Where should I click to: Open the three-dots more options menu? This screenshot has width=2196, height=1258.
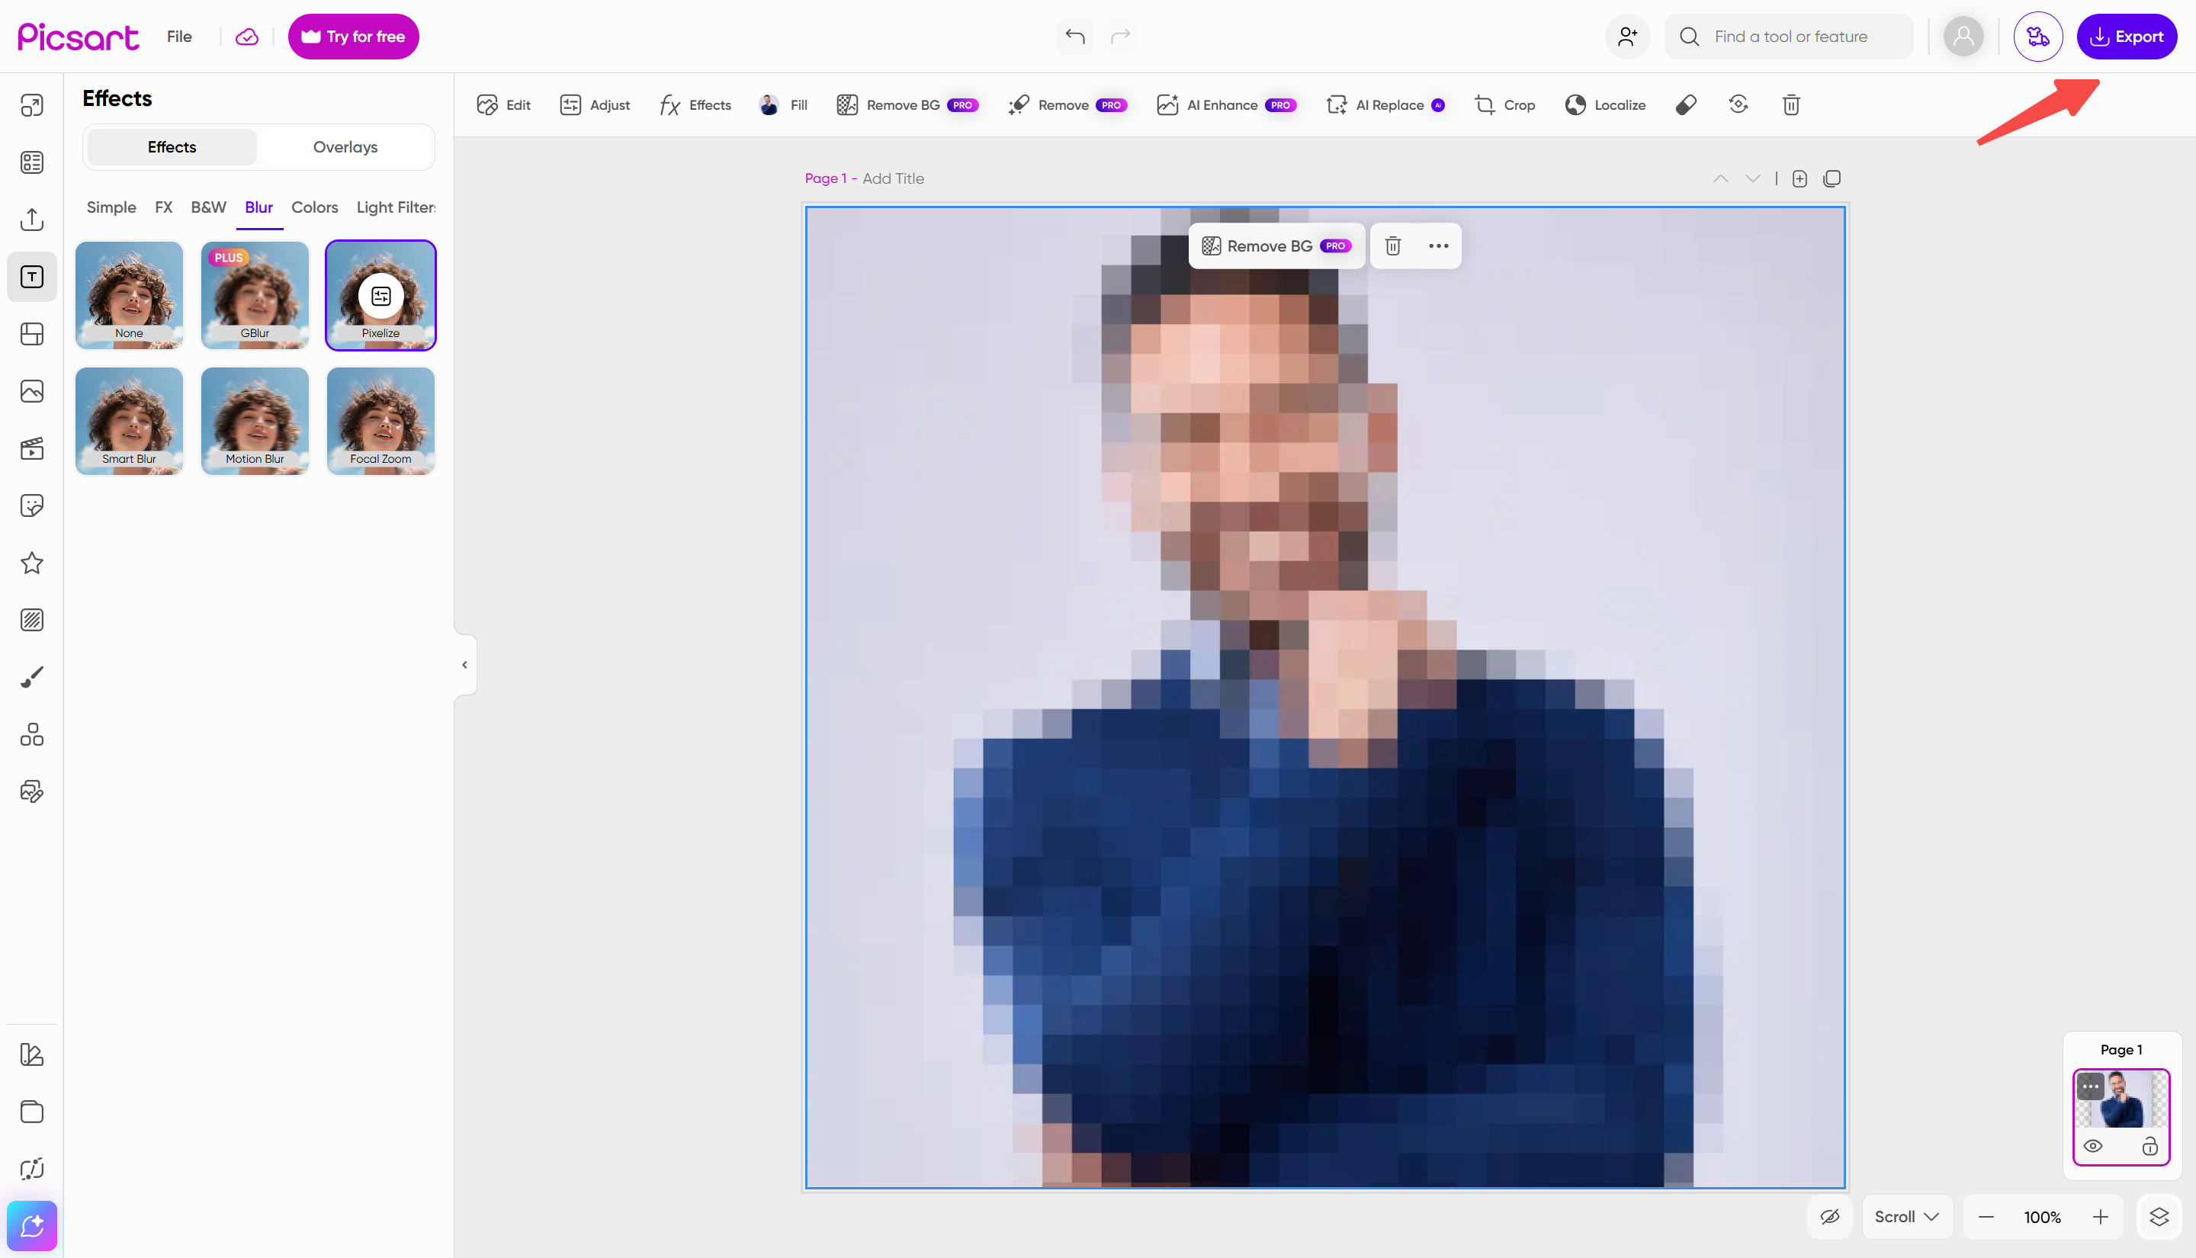tap(1438, 246)
